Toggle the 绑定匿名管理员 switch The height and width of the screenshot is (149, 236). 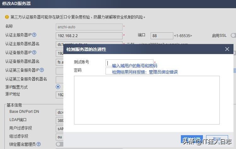tap(60, 144)
